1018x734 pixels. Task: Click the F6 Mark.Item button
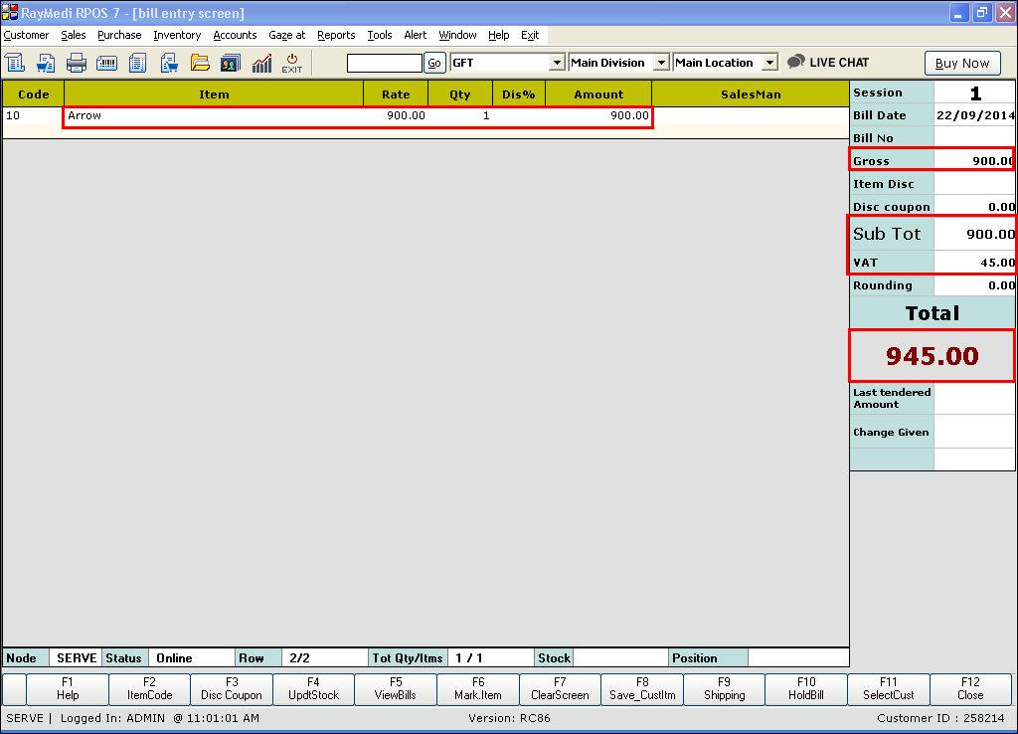tap(478, 688)
